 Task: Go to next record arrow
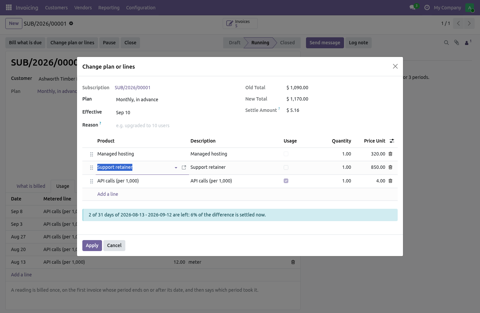point(469,23)
